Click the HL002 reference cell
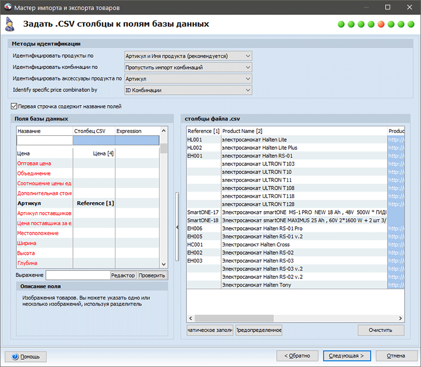421x367 pixels. click(204, 148)
